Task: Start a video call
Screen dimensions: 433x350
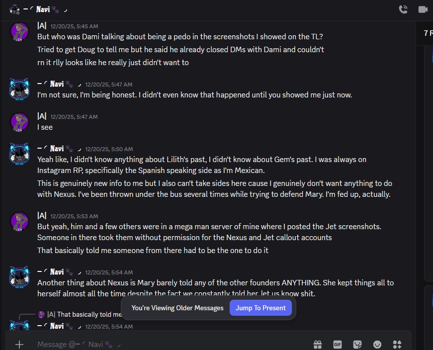Action: 423,9
